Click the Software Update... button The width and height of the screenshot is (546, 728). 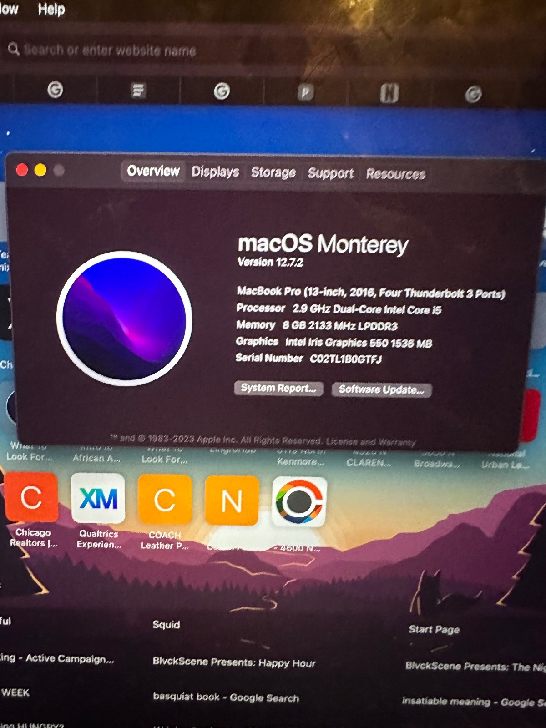(381, 389)
